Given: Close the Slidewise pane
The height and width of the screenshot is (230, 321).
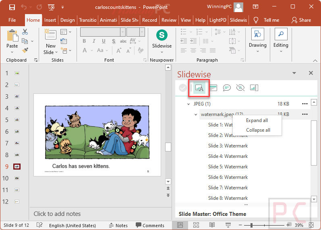Looking at the screenshot, I should click(x=311, y=73).
